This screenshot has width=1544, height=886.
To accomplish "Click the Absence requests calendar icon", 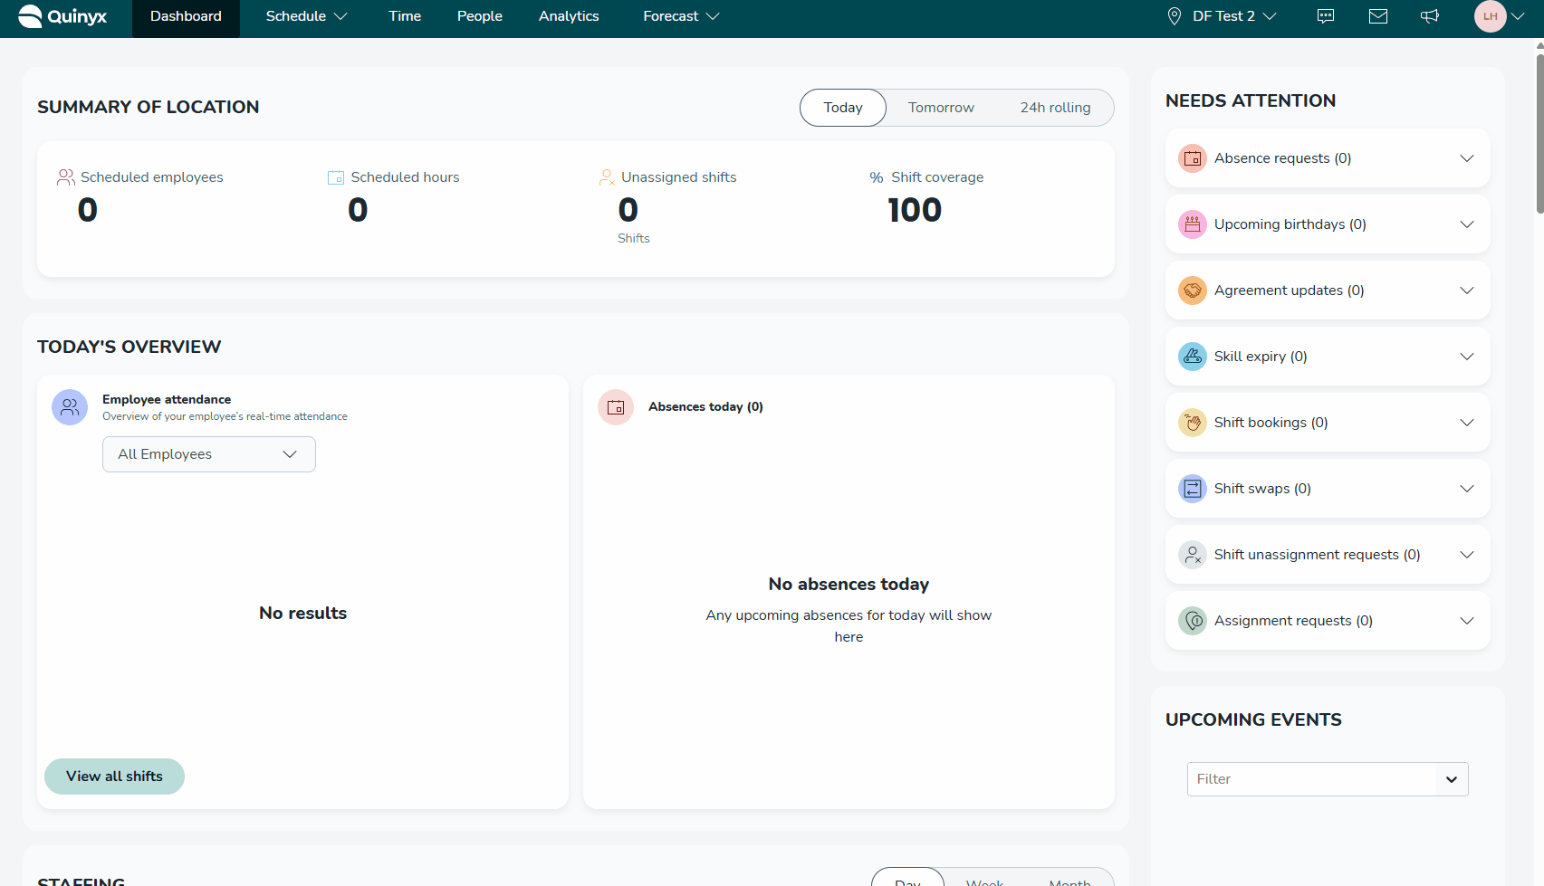I will point(1192,158).
